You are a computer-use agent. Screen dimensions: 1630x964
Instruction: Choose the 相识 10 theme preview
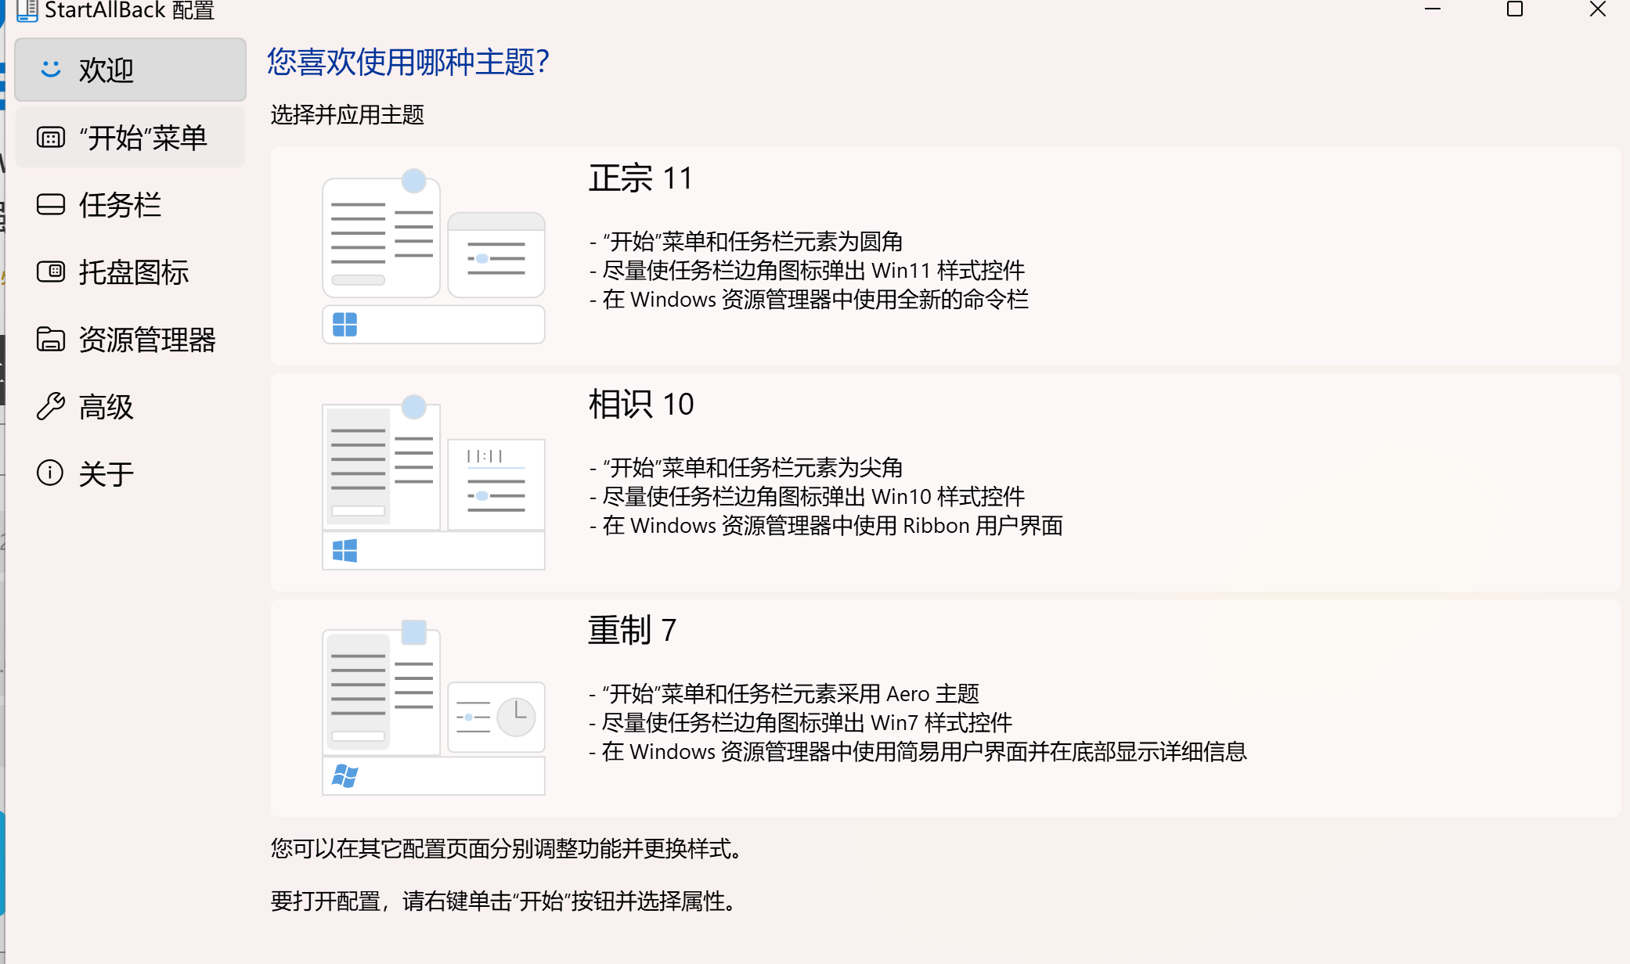click(x=434, y=482)
